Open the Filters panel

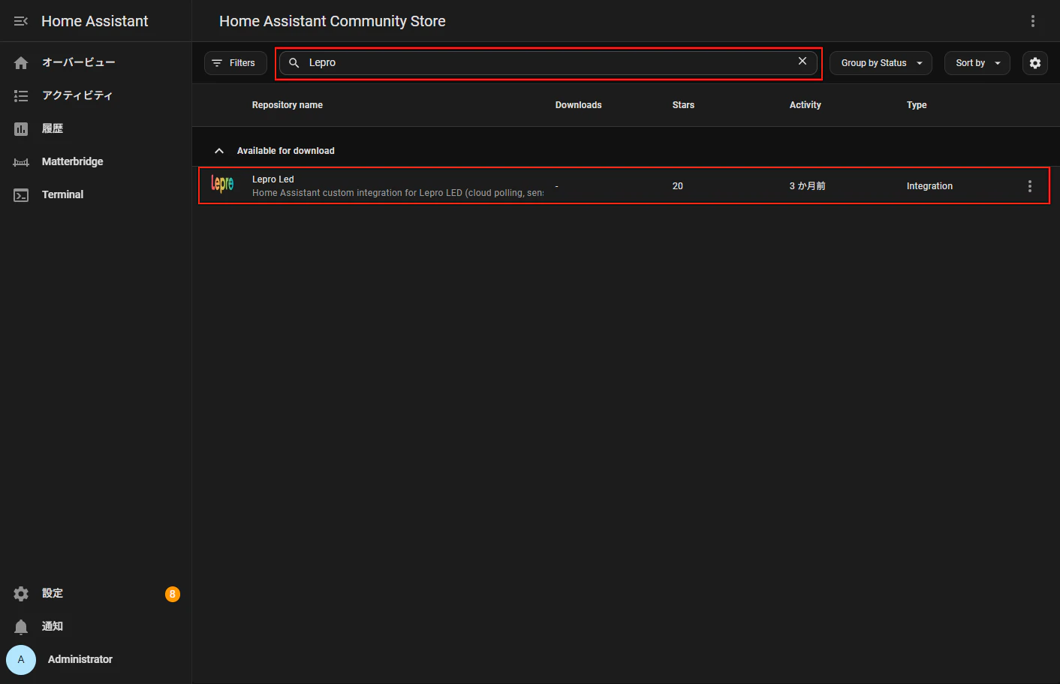(x=235, y=63)
